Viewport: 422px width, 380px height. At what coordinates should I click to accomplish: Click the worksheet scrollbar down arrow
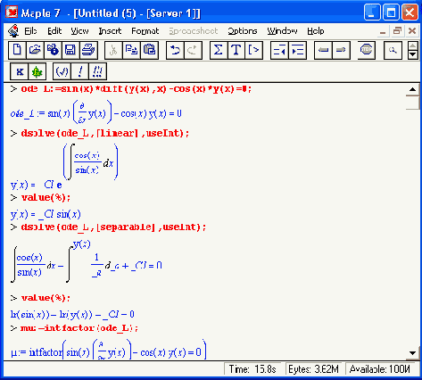pyautogui.click(x=412, y=353)
